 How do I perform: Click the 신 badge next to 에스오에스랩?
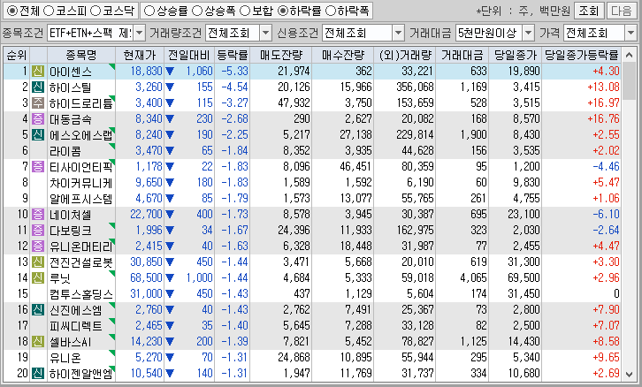click(x=38, y=134)
